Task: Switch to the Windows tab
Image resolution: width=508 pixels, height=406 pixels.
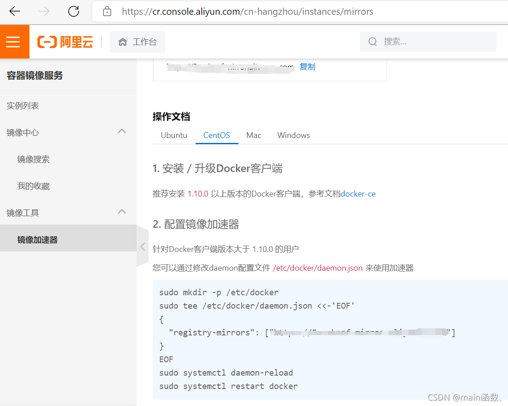Action: click(294, 135)
